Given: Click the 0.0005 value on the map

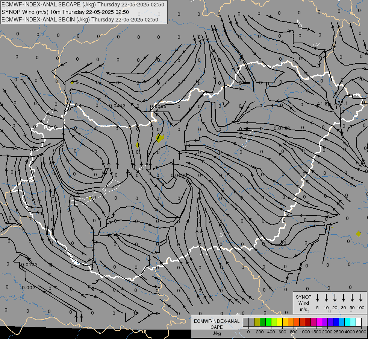Looking at the screenshot, I should [158, 106].
